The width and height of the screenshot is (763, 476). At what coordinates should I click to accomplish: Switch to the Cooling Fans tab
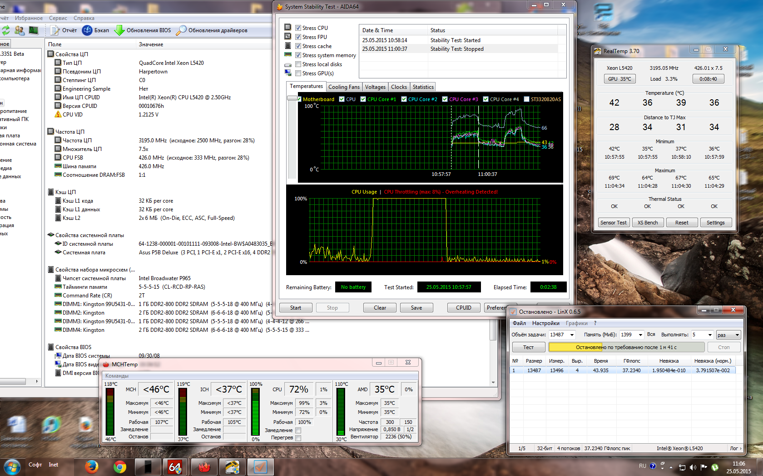(344, 87)
